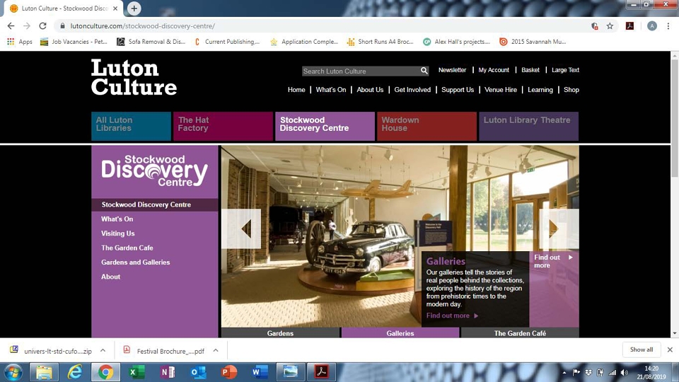Open the Newsletter link
679x382 pixels.
pyautogui.click(x=452, y=70)
